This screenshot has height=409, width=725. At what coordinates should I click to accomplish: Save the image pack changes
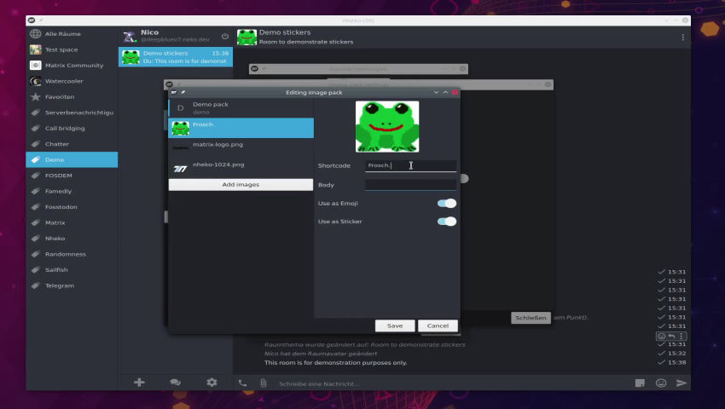[395, 325]
